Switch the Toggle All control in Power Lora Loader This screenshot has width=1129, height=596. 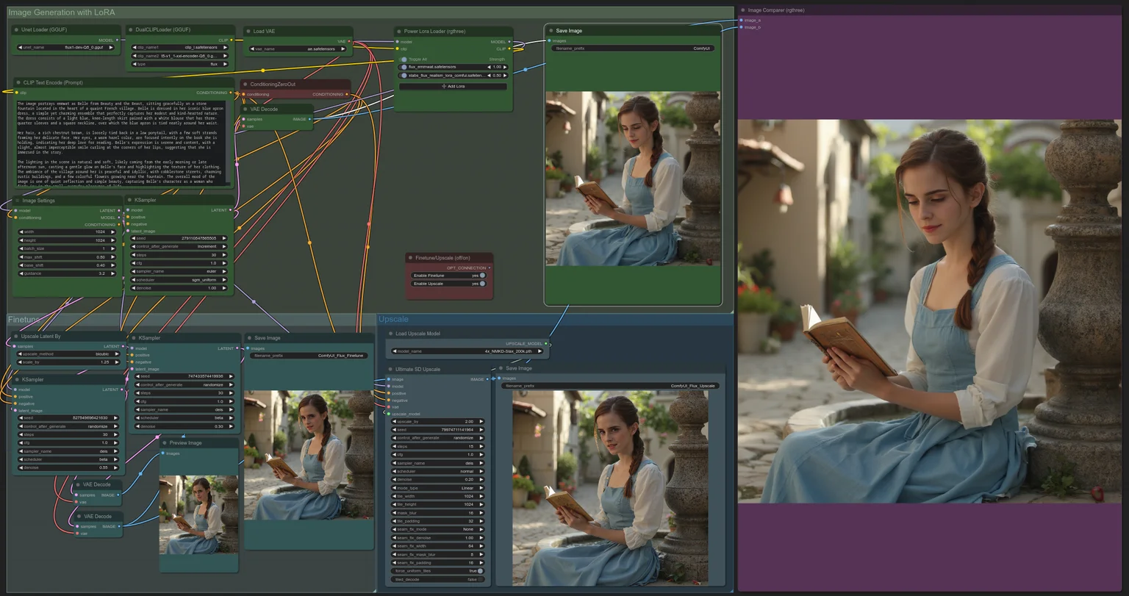click(404, 60)
